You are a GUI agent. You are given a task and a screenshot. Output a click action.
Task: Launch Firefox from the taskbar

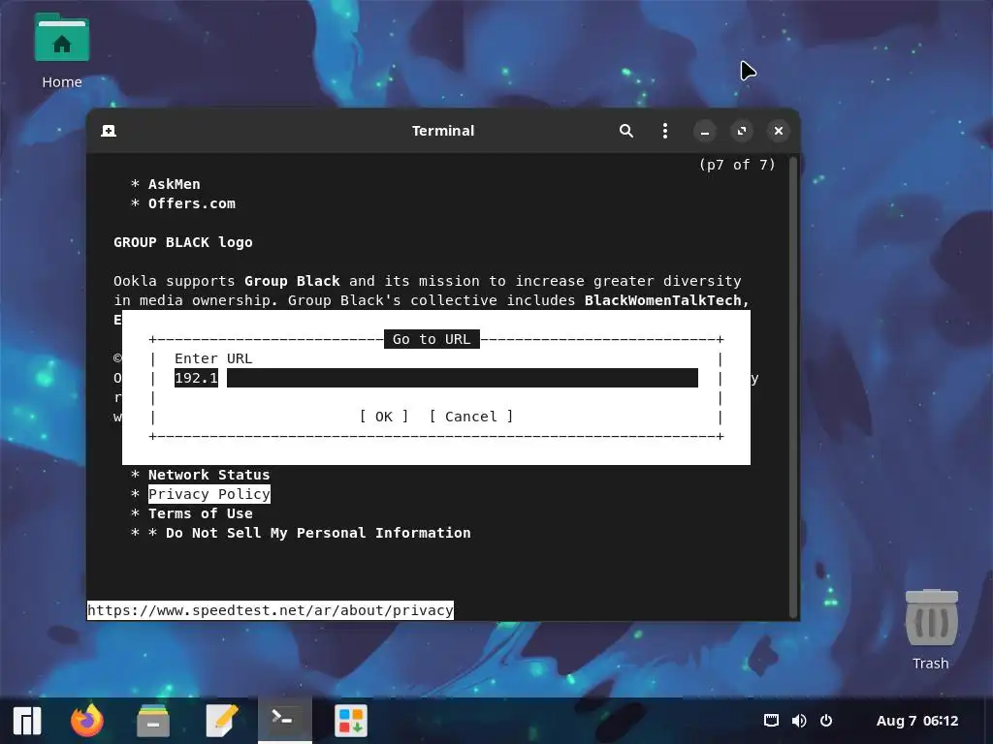point(86,721)
